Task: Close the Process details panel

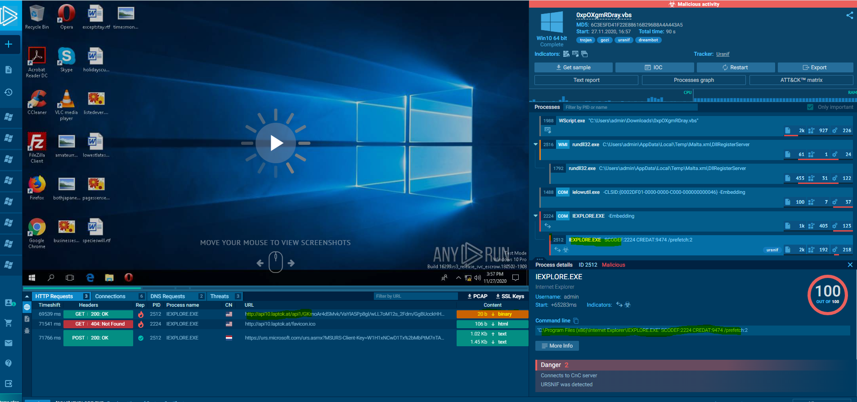Action: pos(850,265)
